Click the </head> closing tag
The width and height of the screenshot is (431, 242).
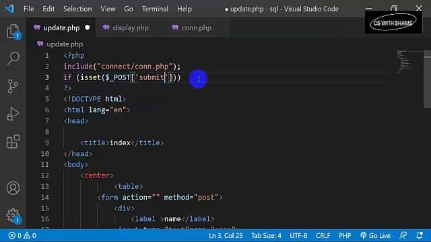coord(78,154)
